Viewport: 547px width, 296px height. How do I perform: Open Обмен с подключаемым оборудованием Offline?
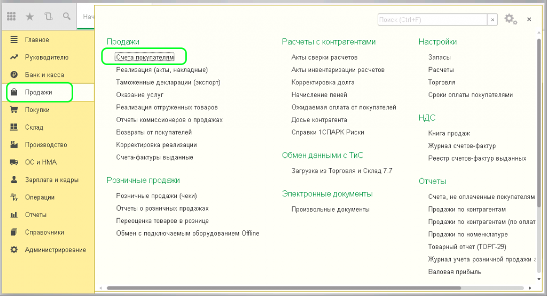(x=187, y=233)
